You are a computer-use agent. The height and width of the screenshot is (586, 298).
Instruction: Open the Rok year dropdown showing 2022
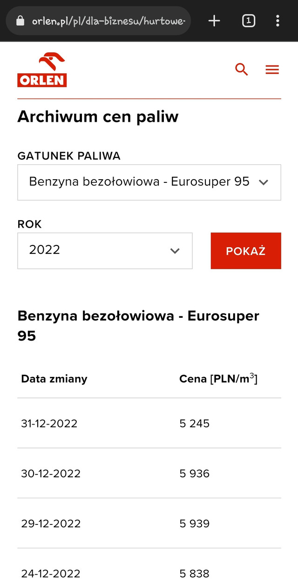[x=105, y=251]
